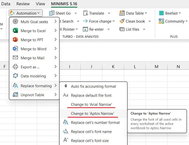
Task: Click the Aa icon for default file font
Action: pos(66,95)
